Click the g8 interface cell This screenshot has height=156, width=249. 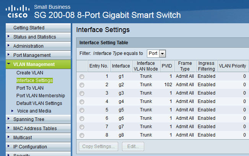click(121, 135)
